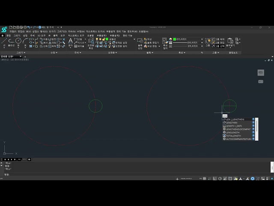Click the Copy (복사) tool
Screen dimensions: 274x206
tap(44, 42)
